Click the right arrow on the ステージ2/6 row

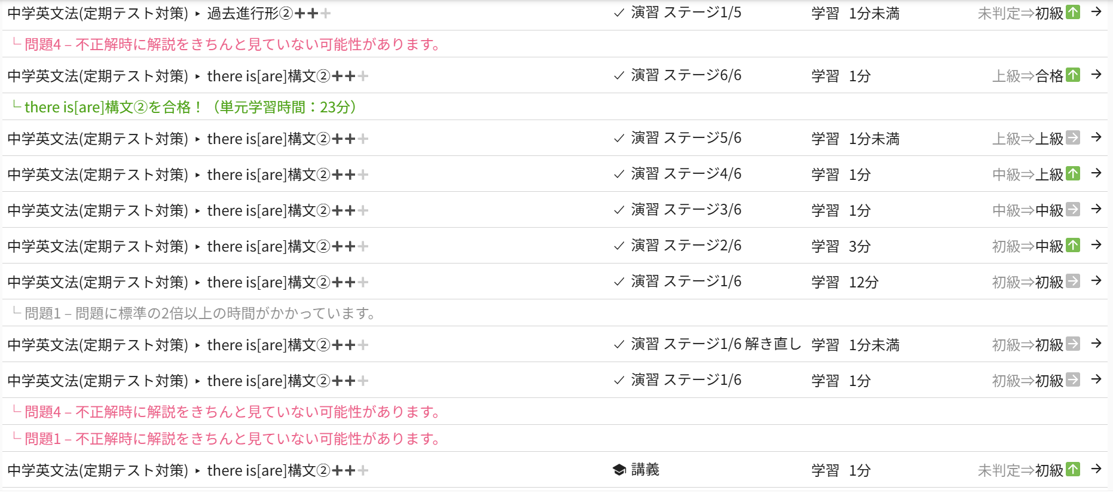(1096, 245)
